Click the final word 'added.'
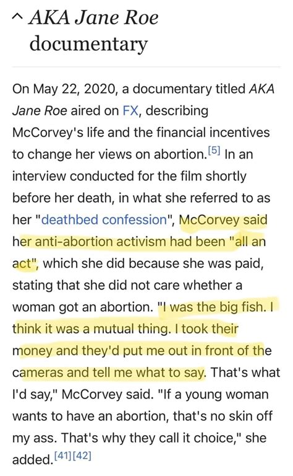The image size is (293, 476). pyautogui.click(x=33, y=460)
